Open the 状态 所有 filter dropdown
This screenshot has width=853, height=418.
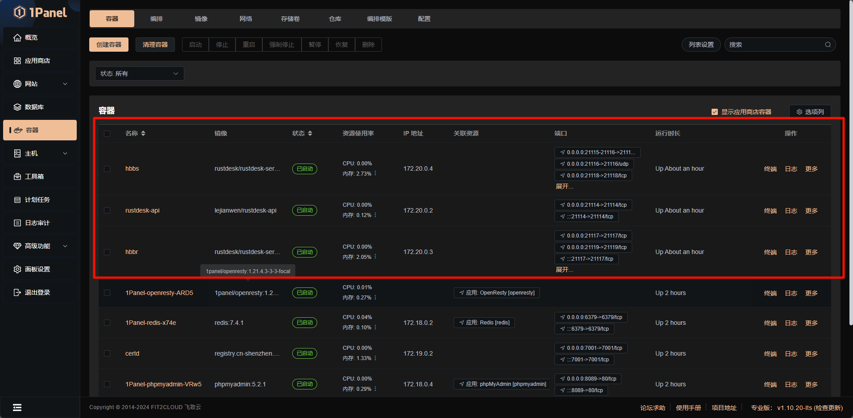click(x=139, y=74)
